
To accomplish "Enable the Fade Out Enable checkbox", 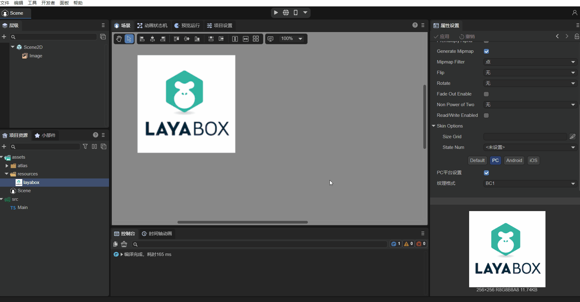I will [x=486, y=94].
